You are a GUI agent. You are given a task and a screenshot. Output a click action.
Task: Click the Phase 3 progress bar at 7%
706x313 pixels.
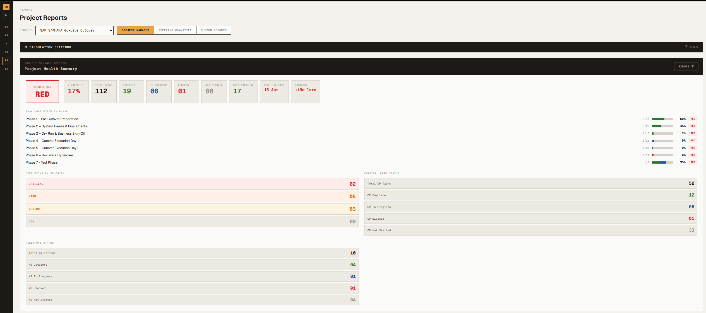pos(662,134)
